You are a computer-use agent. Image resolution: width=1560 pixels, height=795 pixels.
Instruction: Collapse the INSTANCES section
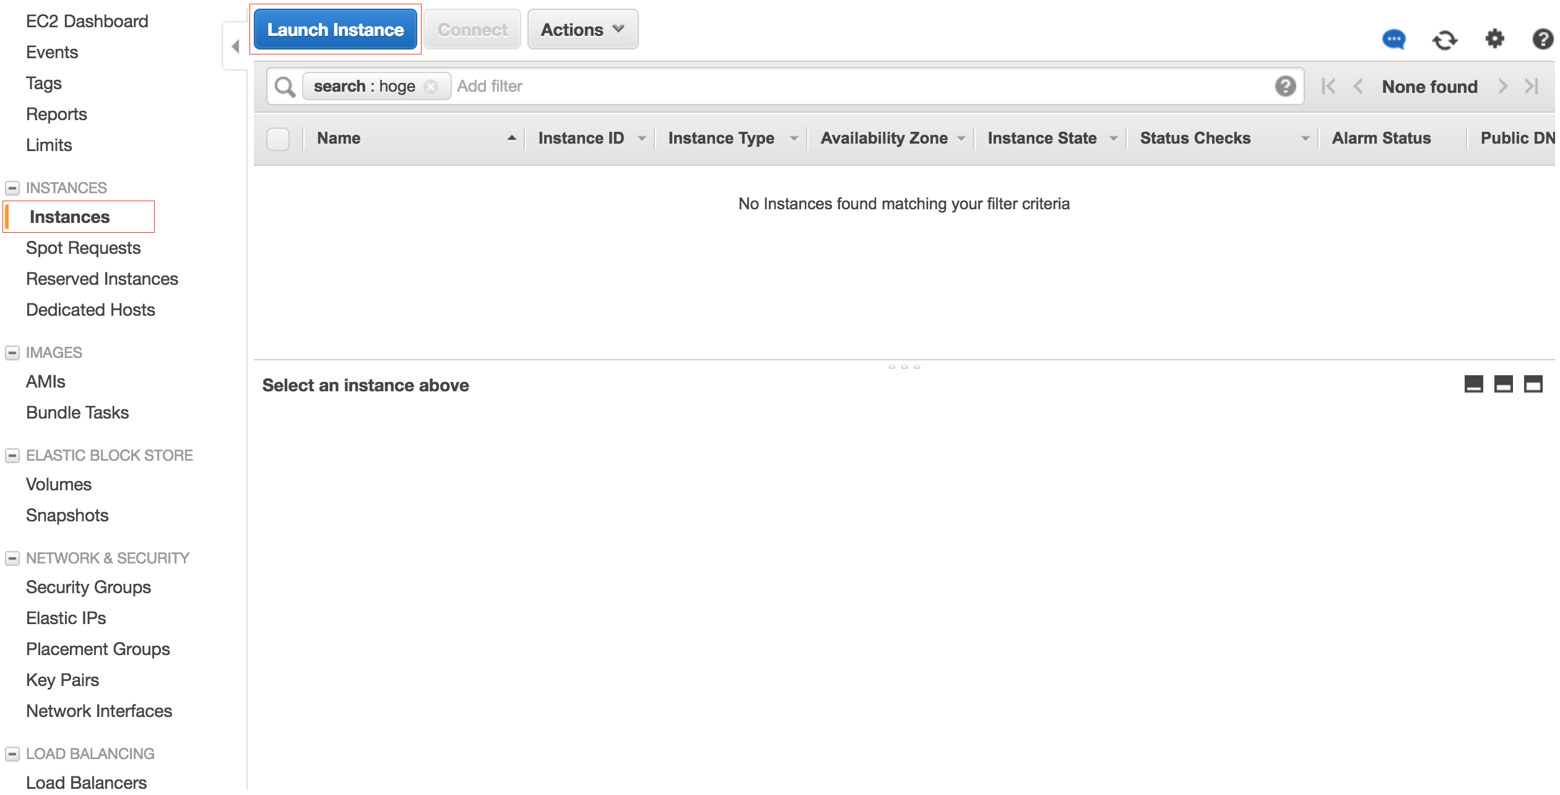pyautogui.click(x=12, y=188)
